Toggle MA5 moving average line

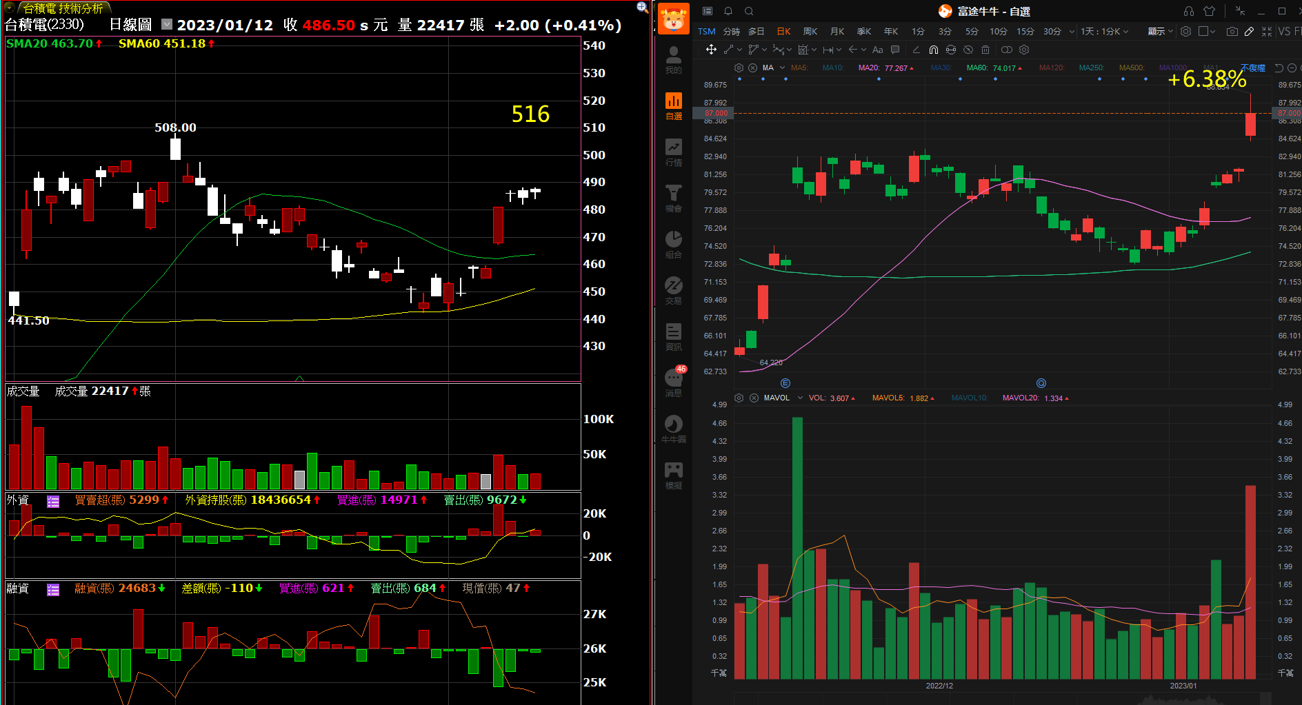click(799, 68)
